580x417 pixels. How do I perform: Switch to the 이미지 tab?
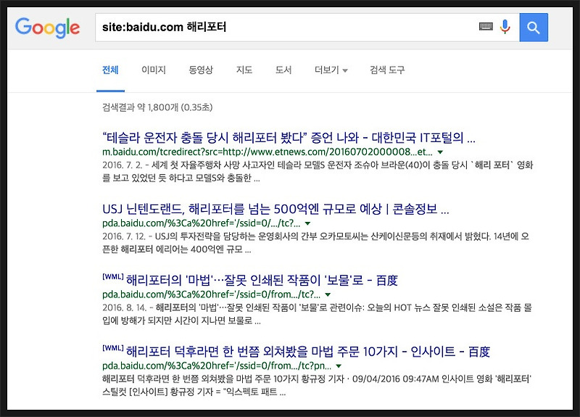[154, 70]
